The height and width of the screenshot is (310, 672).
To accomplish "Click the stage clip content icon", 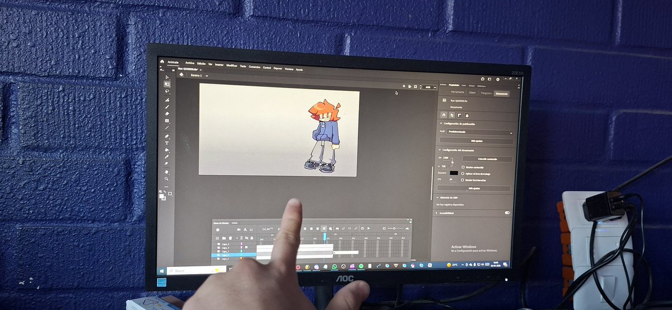I will [x=416, y=86].
